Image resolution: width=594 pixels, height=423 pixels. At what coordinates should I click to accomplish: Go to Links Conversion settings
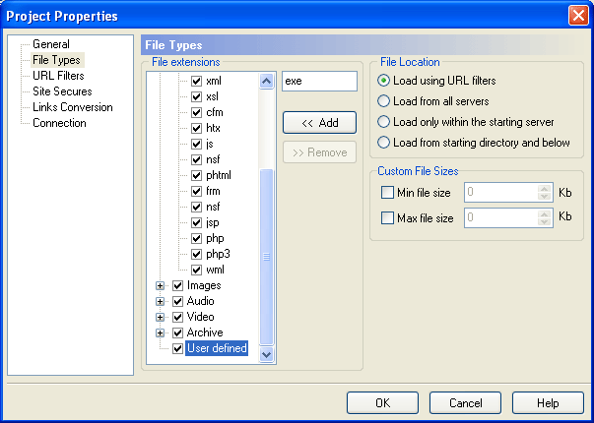(x=72, y=107)
